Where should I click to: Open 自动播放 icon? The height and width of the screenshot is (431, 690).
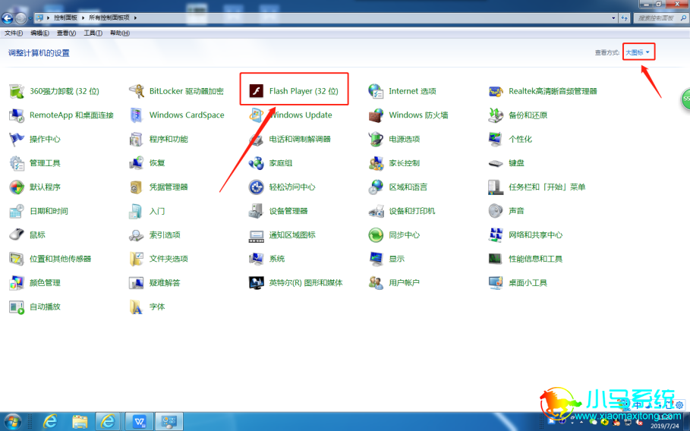pos(17,307)
